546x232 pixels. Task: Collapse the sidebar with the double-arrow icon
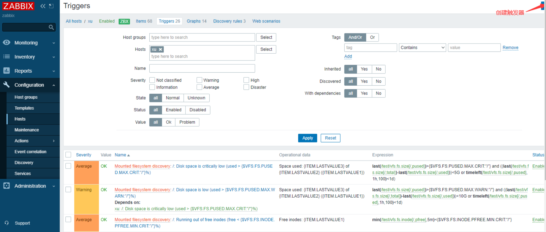[x=43, y=6]
